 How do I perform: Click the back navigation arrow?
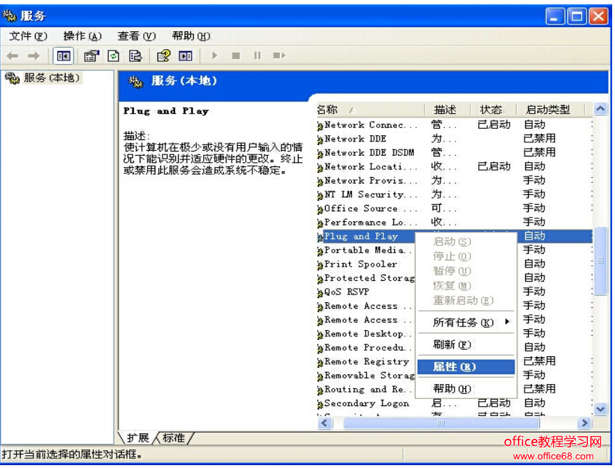pyautogui.click(x=12, y=55)
